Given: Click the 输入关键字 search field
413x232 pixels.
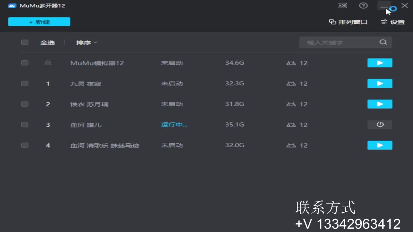Looking at the screenshot, I should point(346,42).
